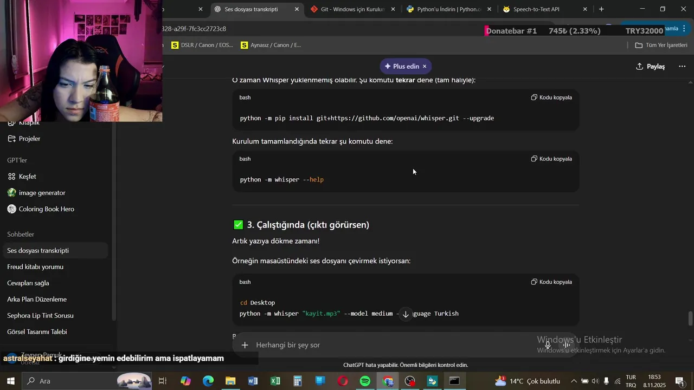The width and height of the screenshot is (694, 390).
Task: Click the taskbar Ara search box
Action: point(87,381)
